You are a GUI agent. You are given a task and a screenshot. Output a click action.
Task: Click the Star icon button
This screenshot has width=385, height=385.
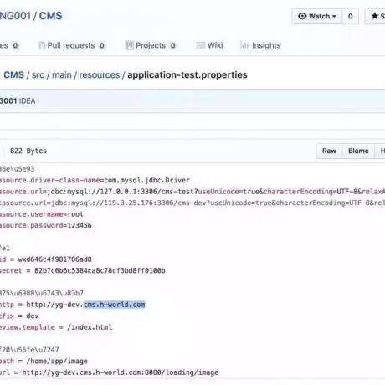point(376,16)
